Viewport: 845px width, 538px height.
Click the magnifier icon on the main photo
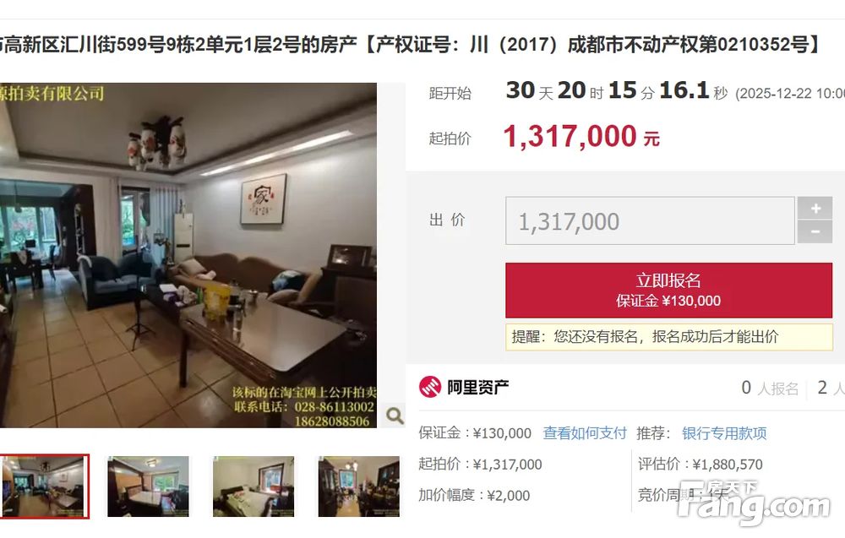pos(395,416)
